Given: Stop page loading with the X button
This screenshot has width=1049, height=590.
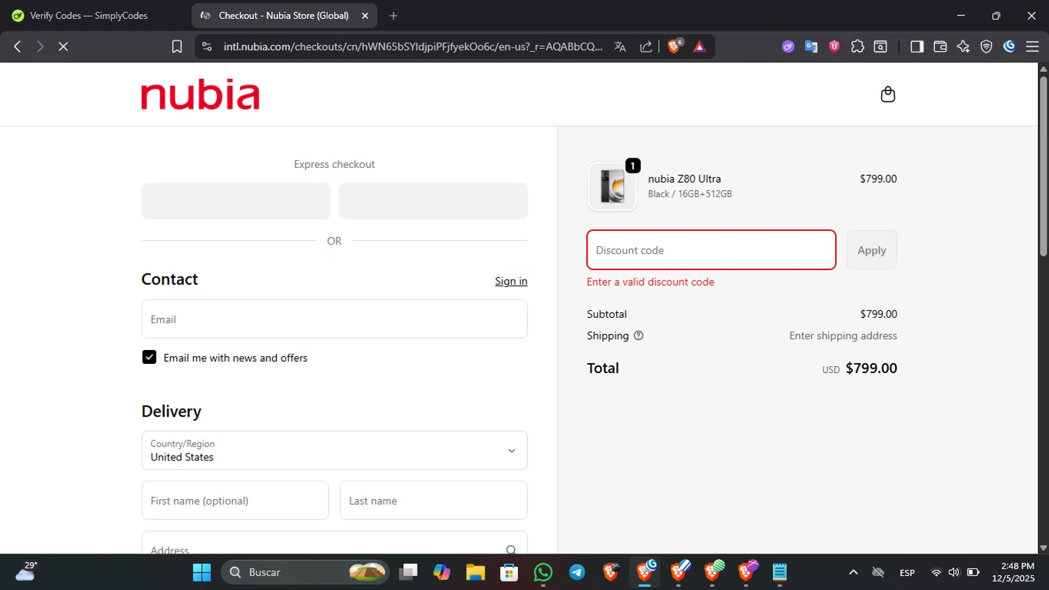Looking at the screenshot, I should (x=63, y=46).
